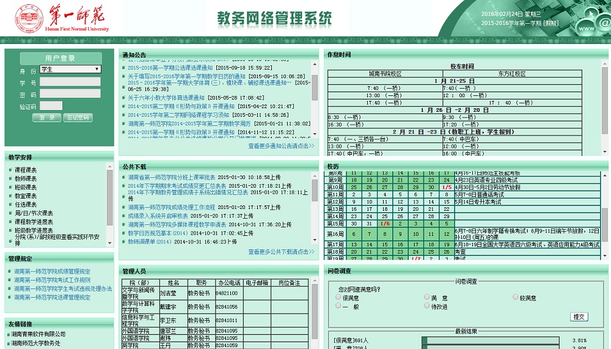Open 湖南第一师范学院选课管理规定 link
This screenshot has width=611, height=349.
click(52, 297)
